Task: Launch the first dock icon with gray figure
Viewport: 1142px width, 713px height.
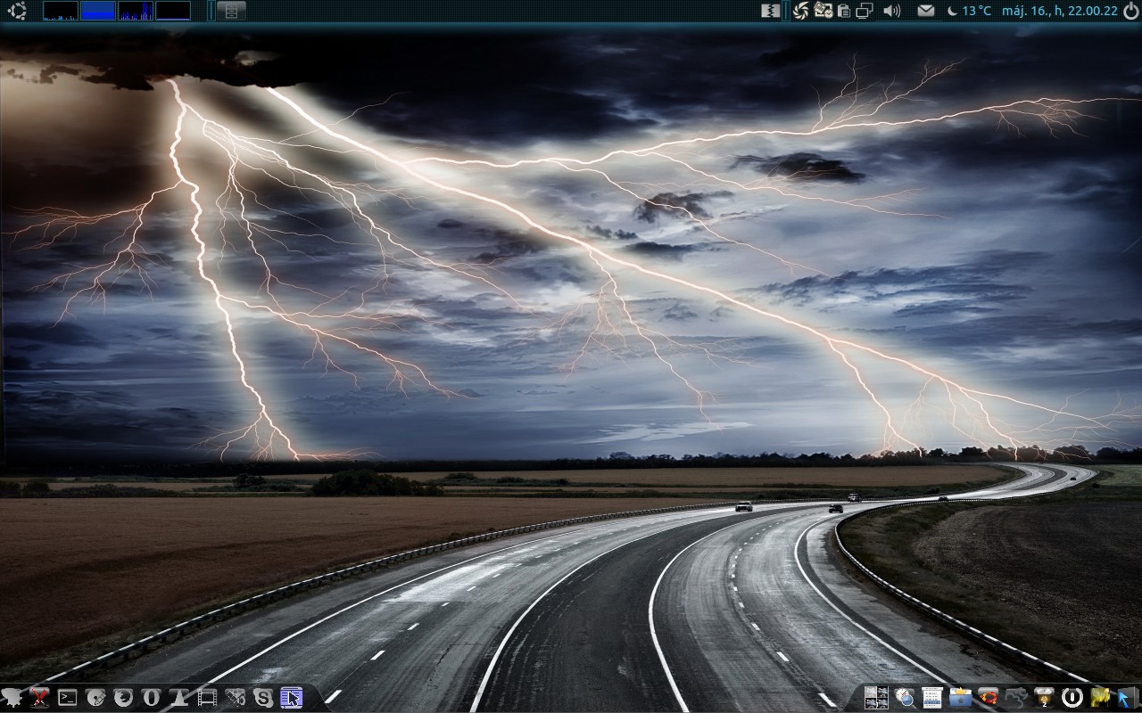Action: [12, 698]
